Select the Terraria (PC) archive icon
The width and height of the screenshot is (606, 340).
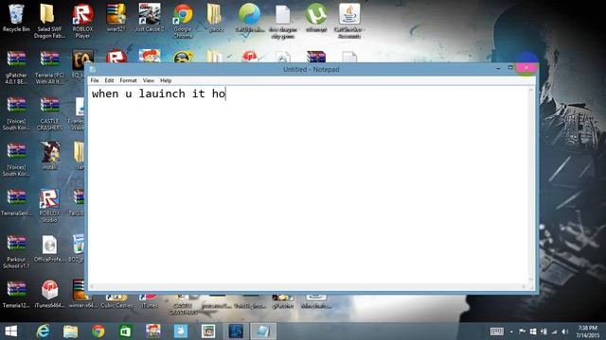click(49, 67)
